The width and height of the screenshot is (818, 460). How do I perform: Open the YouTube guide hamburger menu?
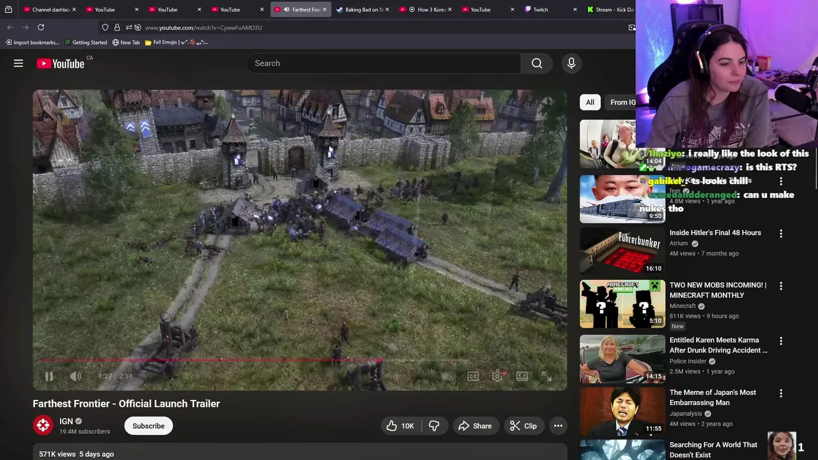tap(19, 63)
